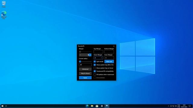Disable Split mode checkbox

(x=95, y=61)
